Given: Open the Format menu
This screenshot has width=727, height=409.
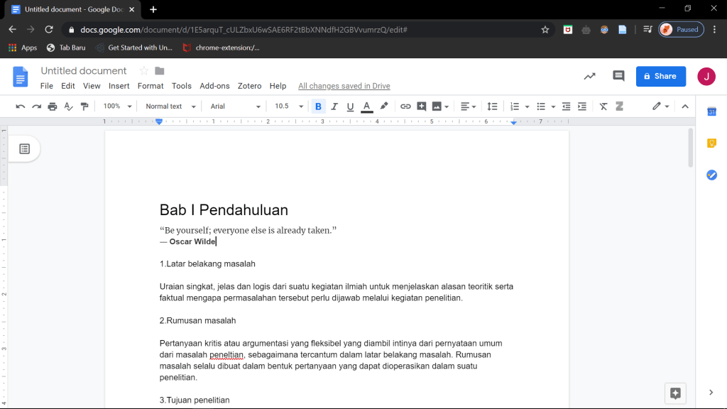Looking at the screenshot, I should (151, 86).
